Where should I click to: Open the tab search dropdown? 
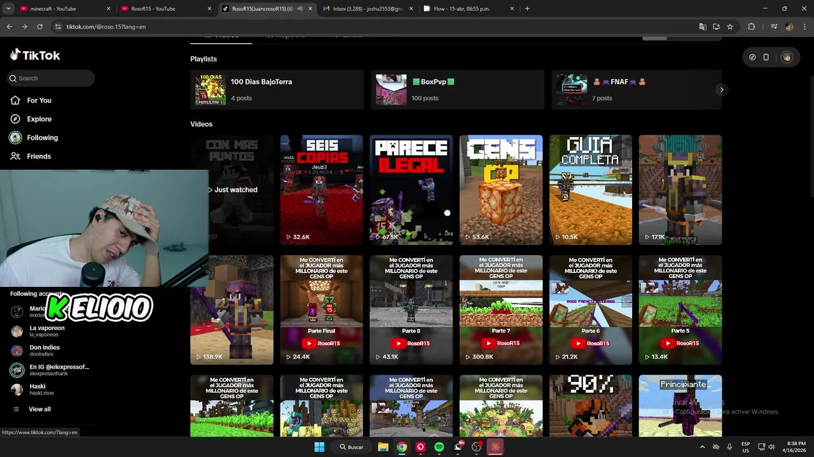[8, 9]
